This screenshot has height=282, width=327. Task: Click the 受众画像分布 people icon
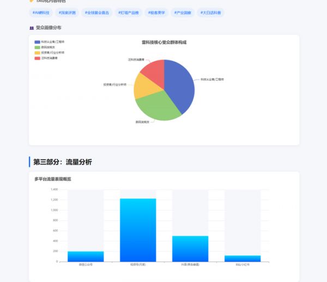coord(32,27)
